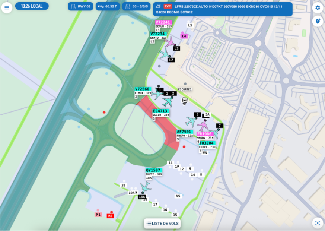The width and height of the screenshot is (325, 231).
Task: Click the LVP red badge
Action: click(168, 6)
